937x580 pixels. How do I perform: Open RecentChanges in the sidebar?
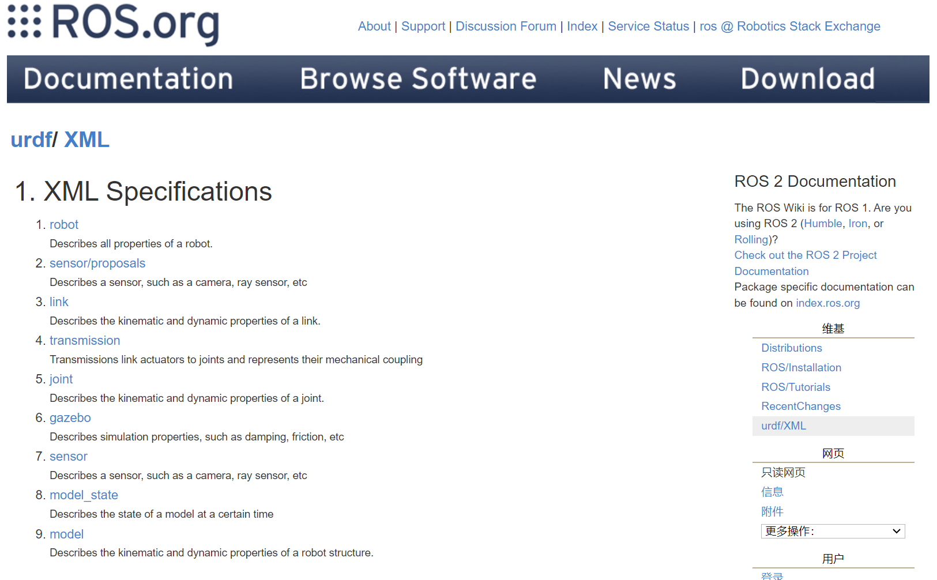pyautogui.click(x=801, y=406)
